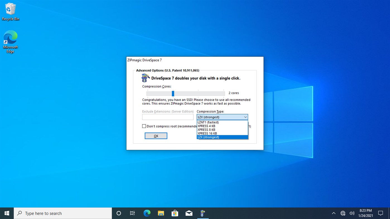Choose XPRESS 8 KB from the compression list

tap(206, 130)
